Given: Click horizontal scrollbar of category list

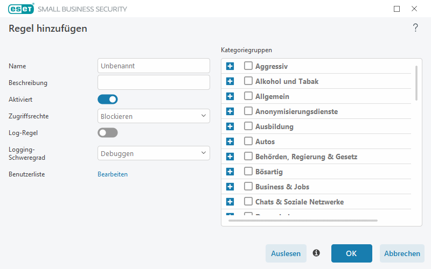Looking at the screenshot, I should point(303,221).
